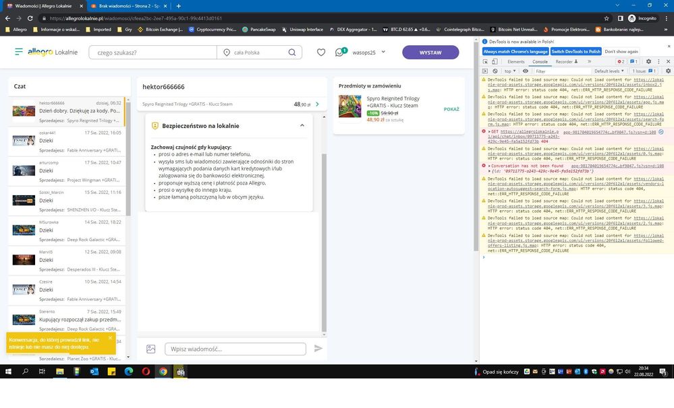This screenshot has height=408, width=674.
Task: Open the Allegro hamburger menu
Action: click(18, 52)
